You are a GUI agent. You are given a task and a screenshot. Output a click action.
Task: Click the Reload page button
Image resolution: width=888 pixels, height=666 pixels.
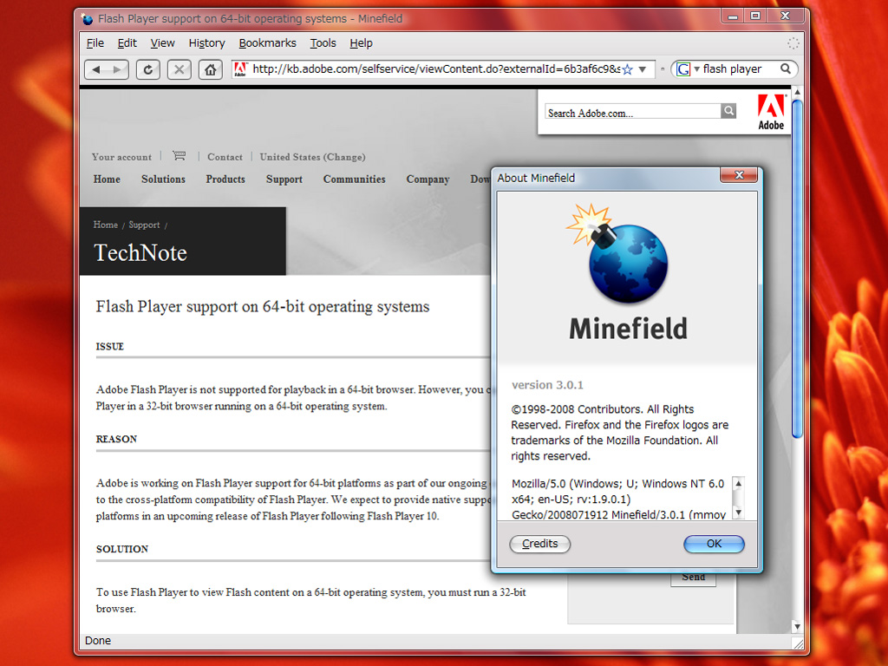[x=148, y=69]
